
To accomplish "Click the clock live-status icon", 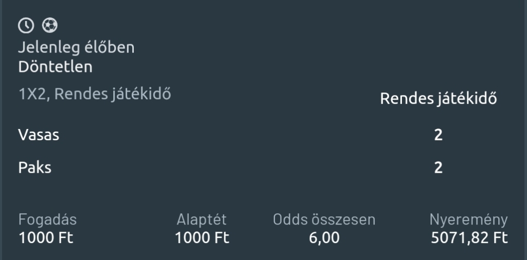I will pyautogui.click(x=26, y=25).
